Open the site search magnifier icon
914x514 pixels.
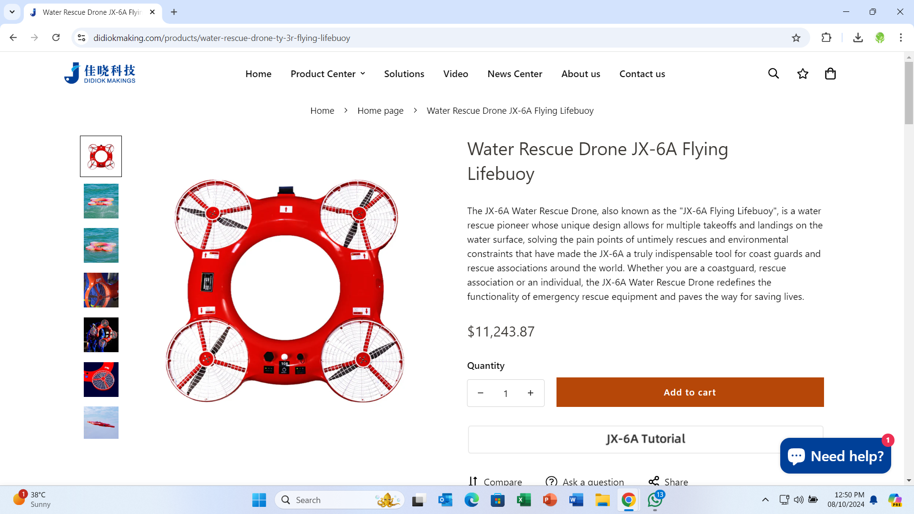coord(774,74)
